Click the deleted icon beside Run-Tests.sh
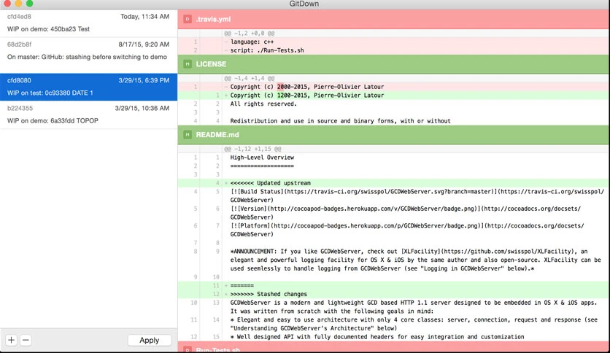The width and height of the screenshot is (610, 353). pos(188,349)
